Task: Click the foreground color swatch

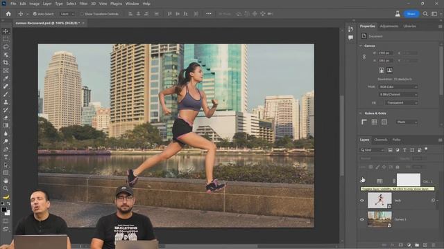Action: (4, 210)
